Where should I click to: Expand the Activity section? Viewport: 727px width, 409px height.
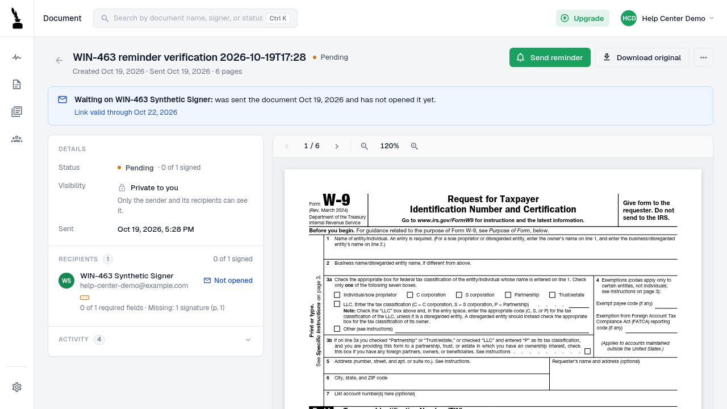pos(156,340)
